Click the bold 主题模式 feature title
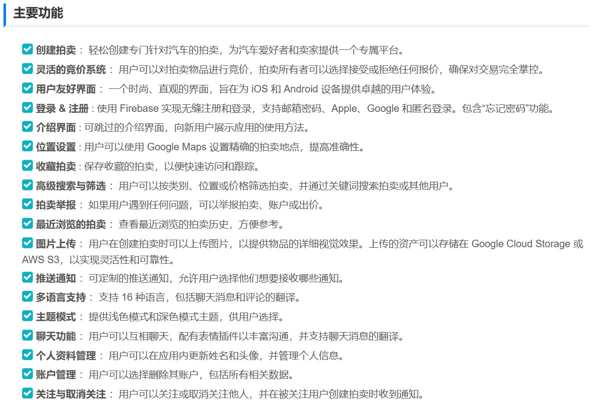 pyautogui.click(x=55, y=317)
